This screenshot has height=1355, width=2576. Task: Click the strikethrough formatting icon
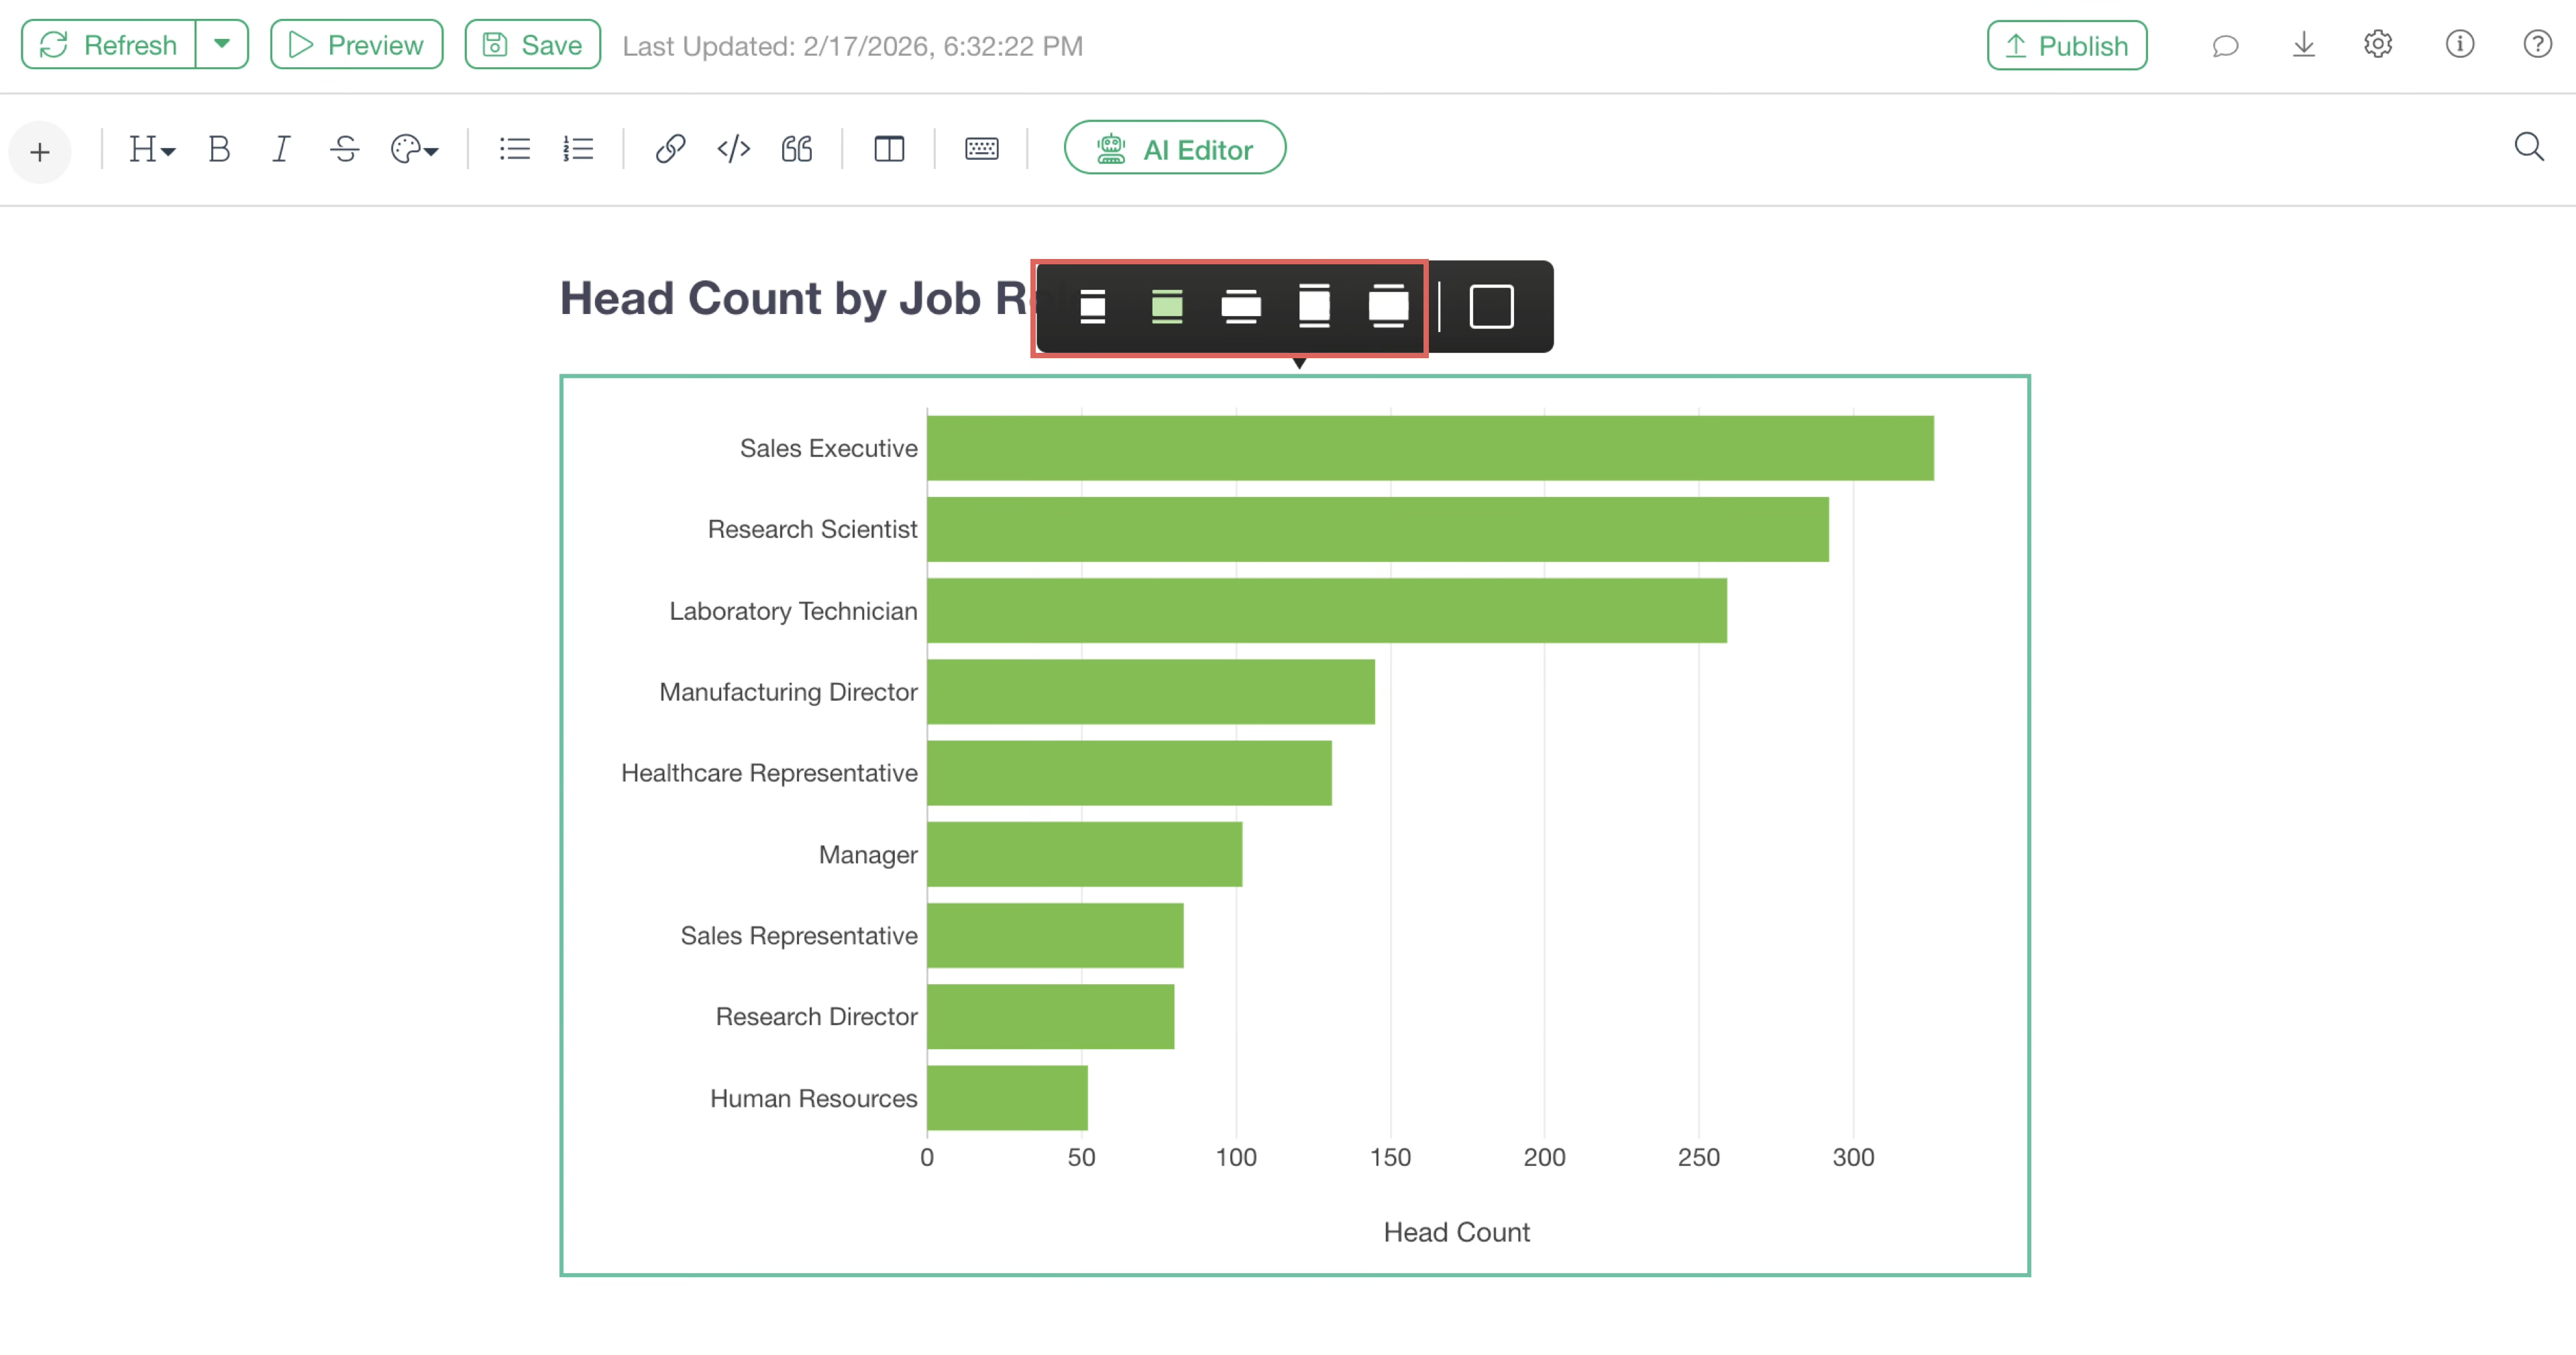click(344, 149)
